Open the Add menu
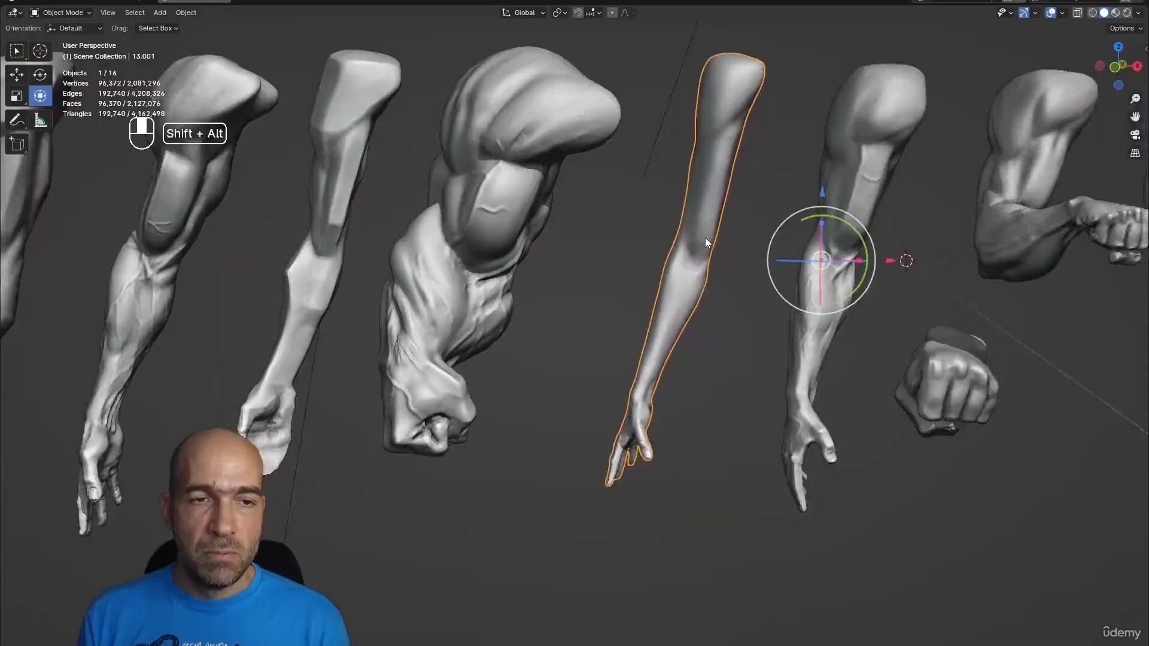1149x646 pixels. point(160,13)
